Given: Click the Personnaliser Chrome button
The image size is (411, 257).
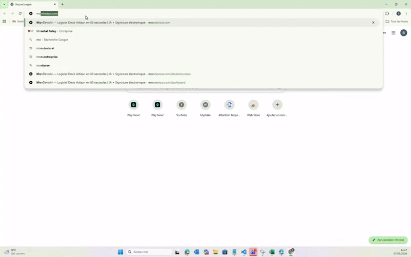Looking at the screenshot, I should click(x=388, y=240).
